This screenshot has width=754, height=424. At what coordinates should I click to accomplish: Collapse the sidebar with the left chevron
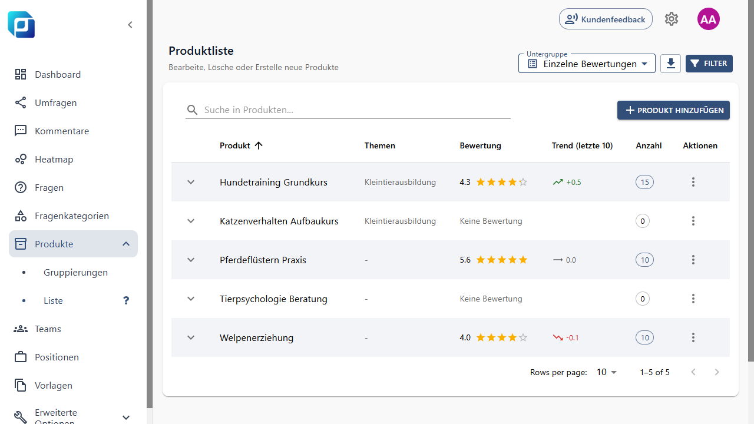130,25
